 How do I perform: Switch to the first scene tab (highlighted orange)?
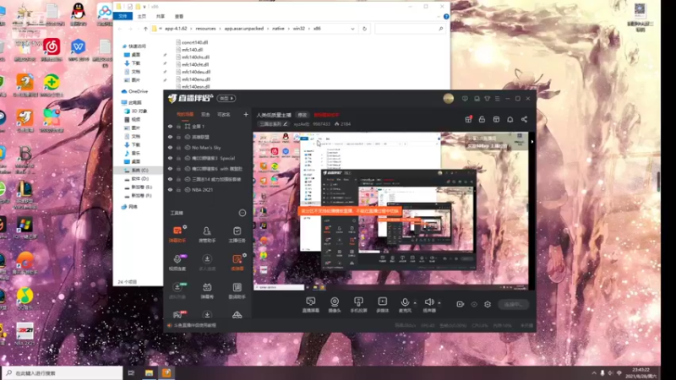point(185,115)
